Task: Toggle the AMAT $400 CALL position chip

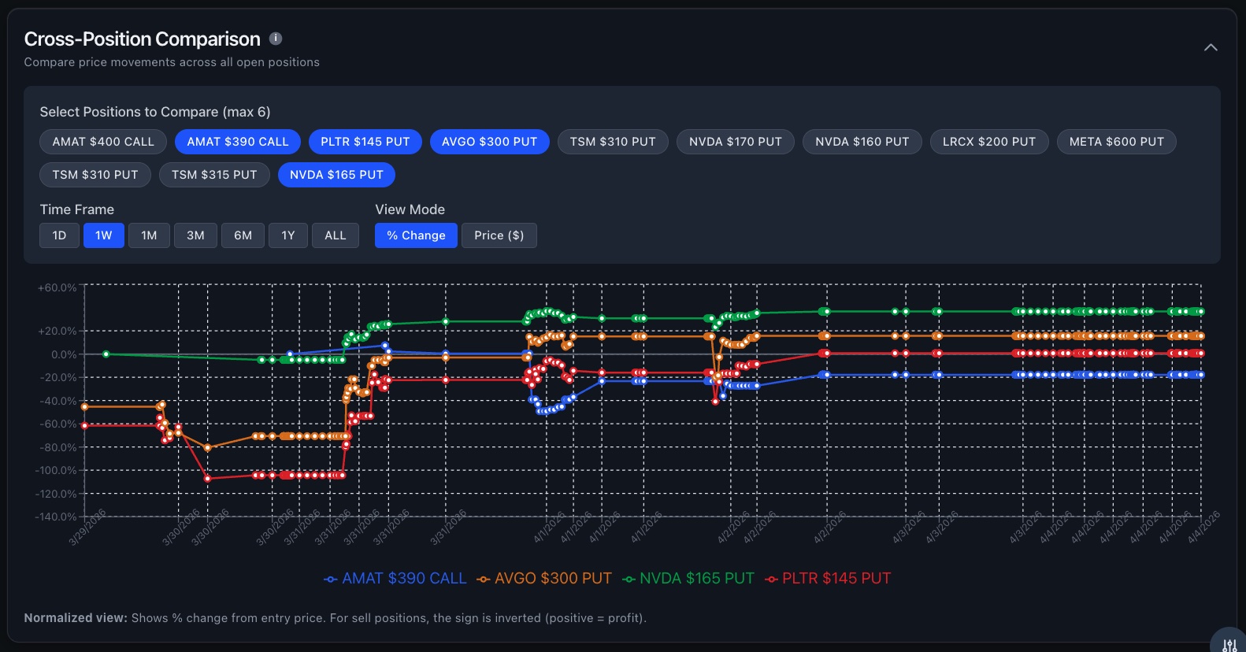Action: coord(103,142)
